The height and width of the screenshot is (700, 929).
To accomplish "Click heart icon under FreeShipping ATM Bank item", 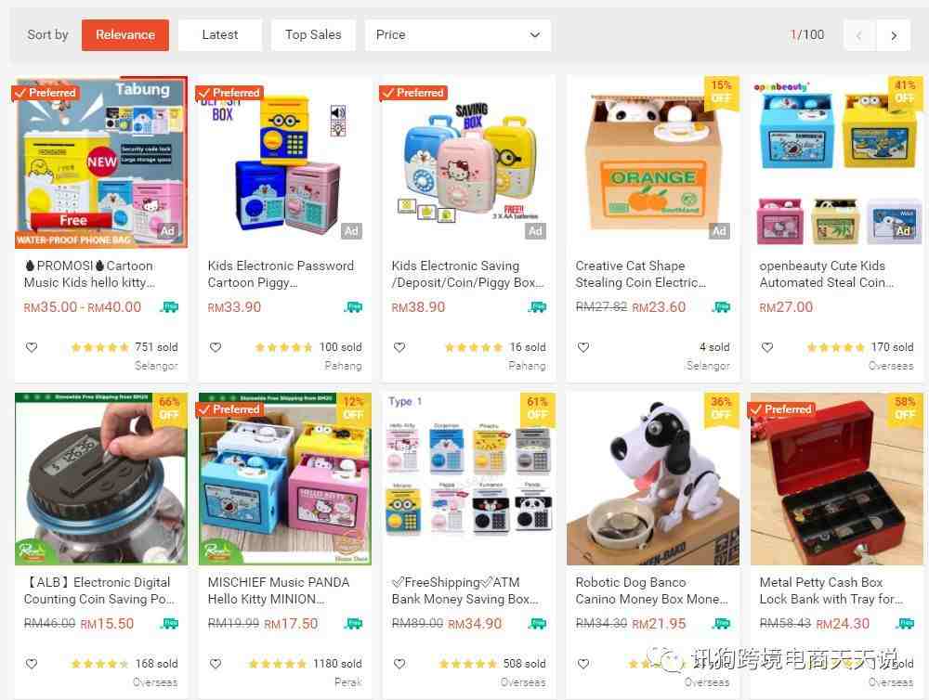I will point(399,663).
